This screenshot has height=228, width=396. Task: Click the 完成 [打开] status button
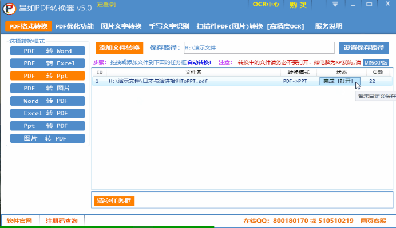(340, 81)
